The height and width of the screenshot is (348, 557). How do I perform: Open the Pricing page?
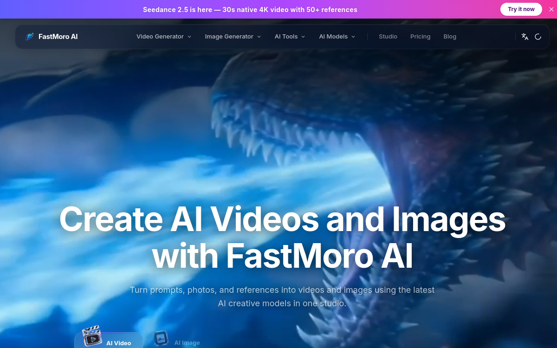point(421,37)
